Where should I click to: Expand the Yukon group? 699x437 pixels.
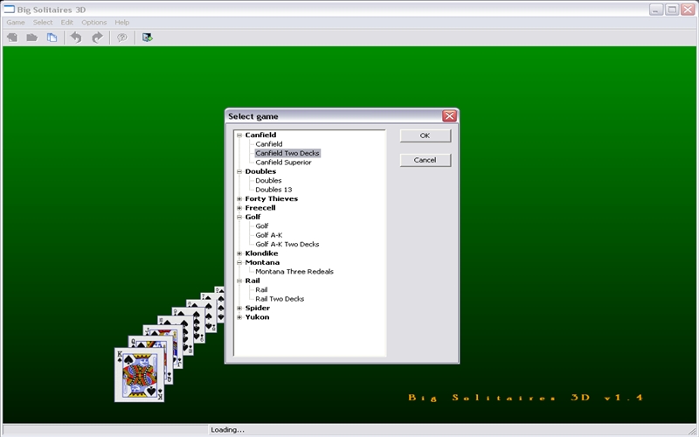point(239,317)
